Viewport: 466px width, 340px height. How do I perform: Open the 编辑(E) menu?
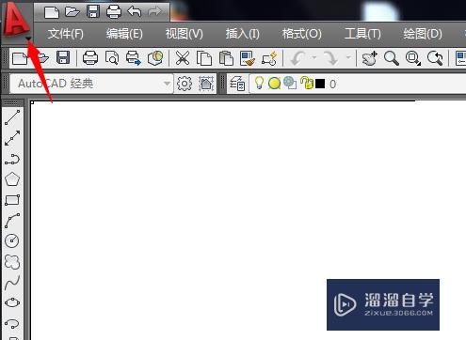pos(124,34)
